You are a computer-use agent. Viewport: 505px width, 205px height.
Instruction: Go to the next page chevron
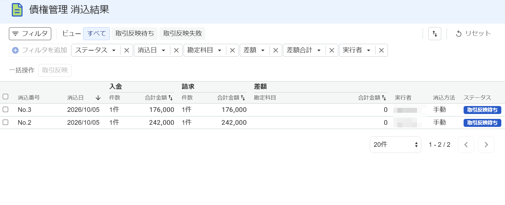(486, 145)
